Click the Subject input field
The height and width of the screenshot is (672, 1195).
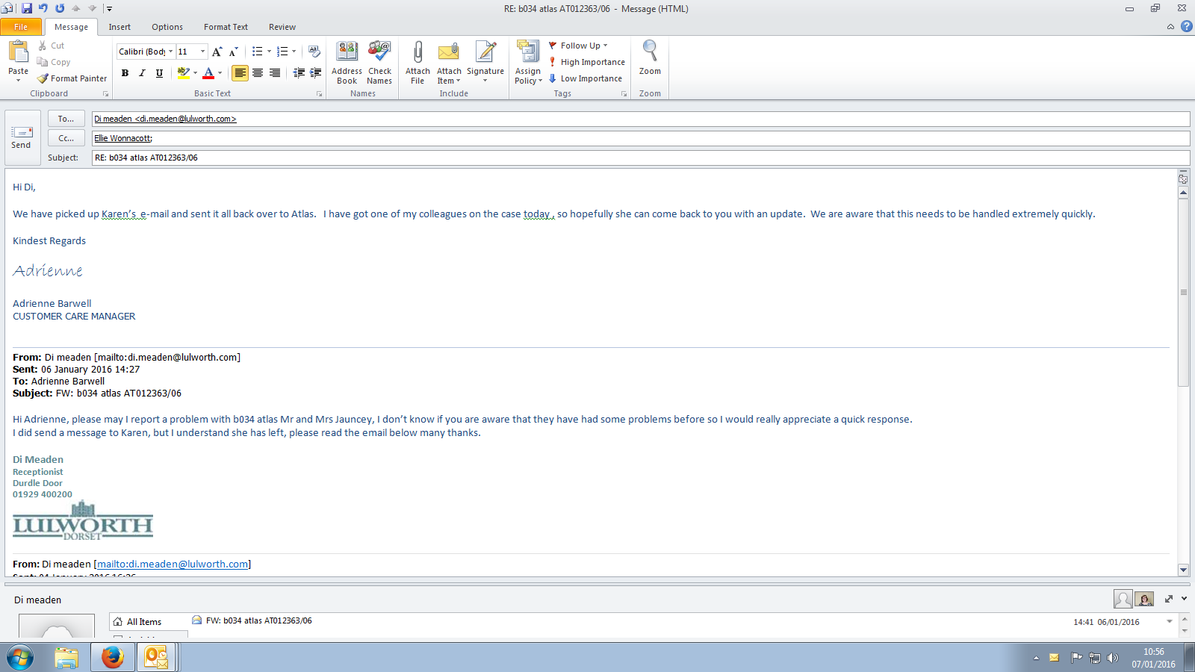pyautogui.click(x=641, y=158)
